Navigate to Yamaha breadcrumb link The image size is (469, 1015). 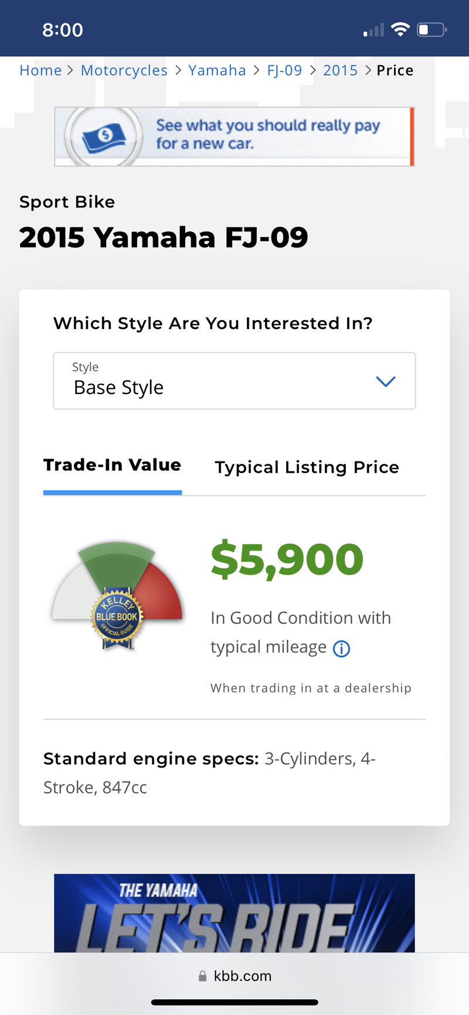pos(217,70)
